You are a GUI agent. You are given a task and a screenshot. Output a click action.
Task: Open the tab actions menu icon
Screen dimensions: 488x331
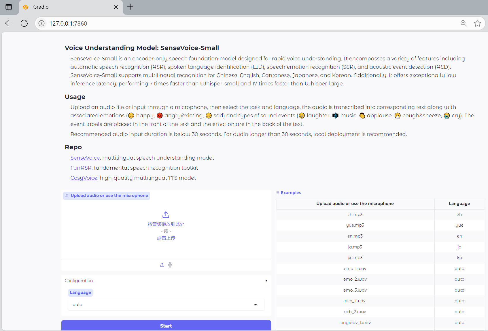click(9, 7)
